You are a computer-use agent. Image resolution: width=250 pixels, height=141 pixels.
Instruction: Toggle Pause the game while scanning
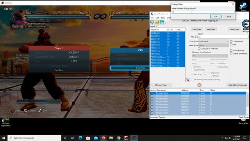[193, 80]
